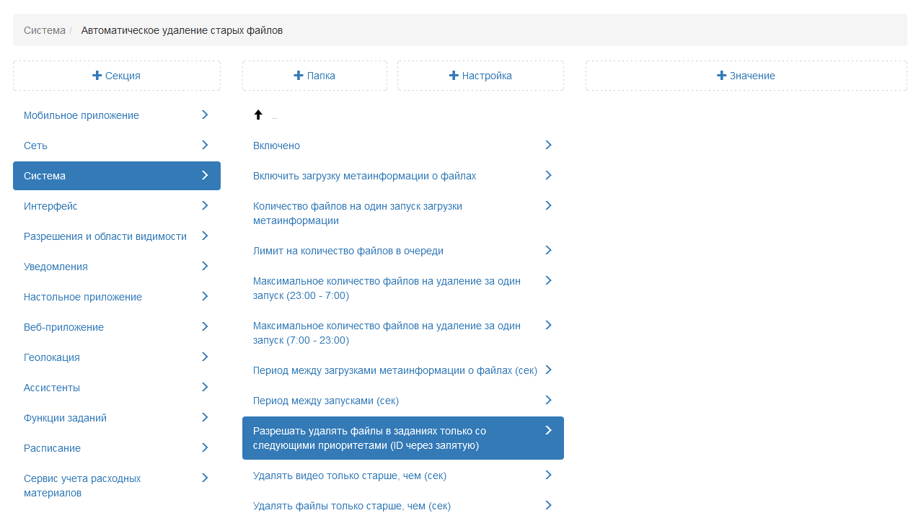921x531 pixels.
Task: Click chevron next to Мобильное приложение
Action: tap(205, 115)
